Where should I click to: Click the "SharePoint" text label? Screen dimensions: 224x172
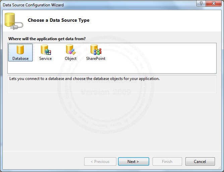[x=96, y=59]
